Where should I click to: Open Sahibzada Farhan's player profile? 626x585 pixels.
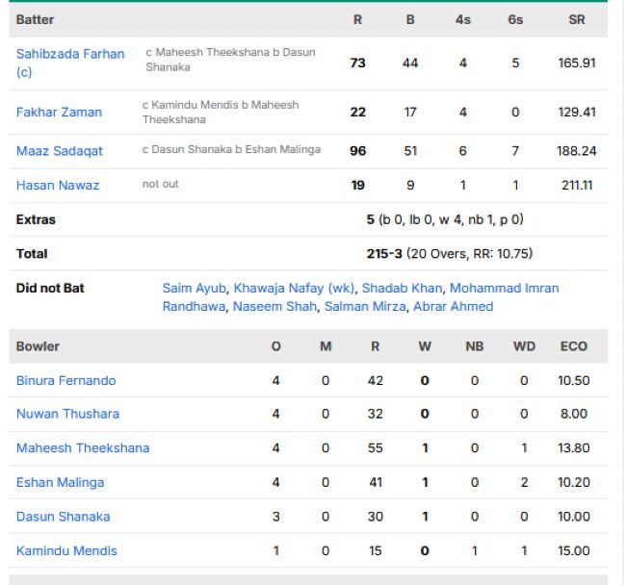pyautogui.click(x=70, y=63)
